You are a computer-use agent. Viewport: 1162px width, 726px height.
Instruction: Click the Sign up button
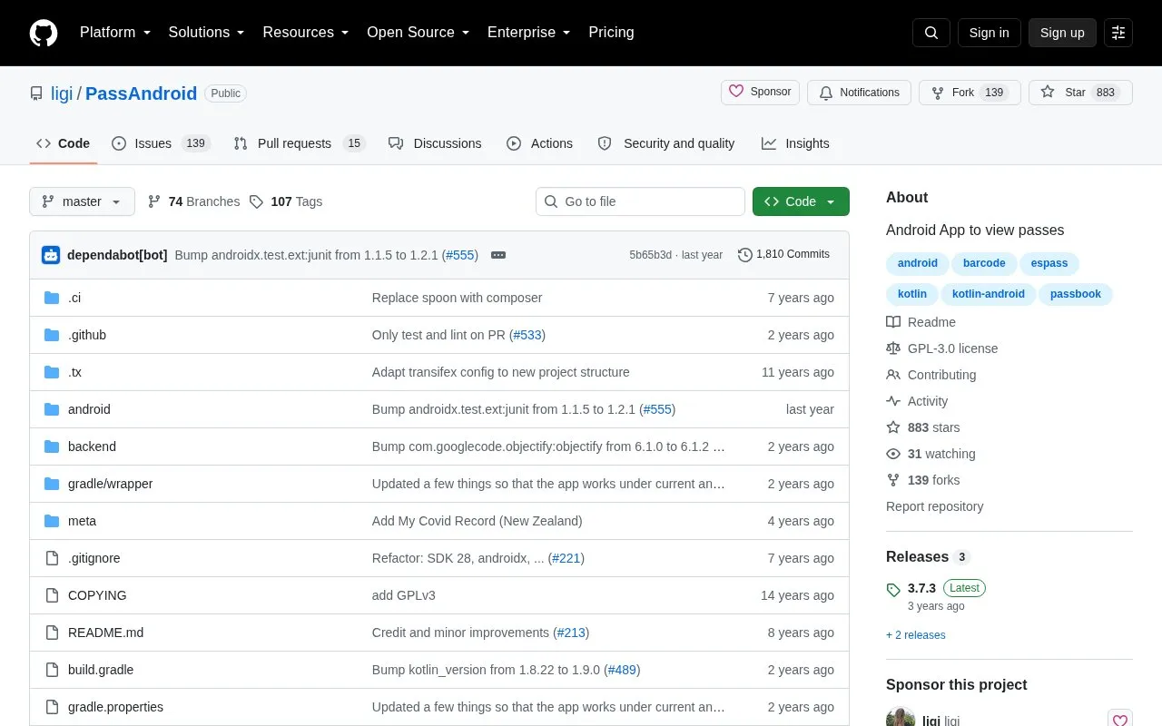[x=1062, y=33]
